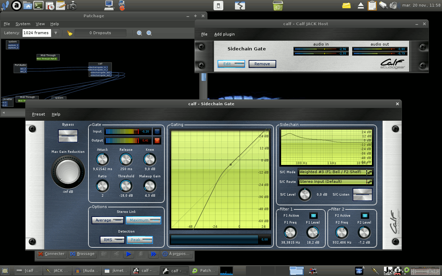Toggle the Bypass switch
Image resolution: width=442 pixels, height=276 pixels.
[68, 136]
